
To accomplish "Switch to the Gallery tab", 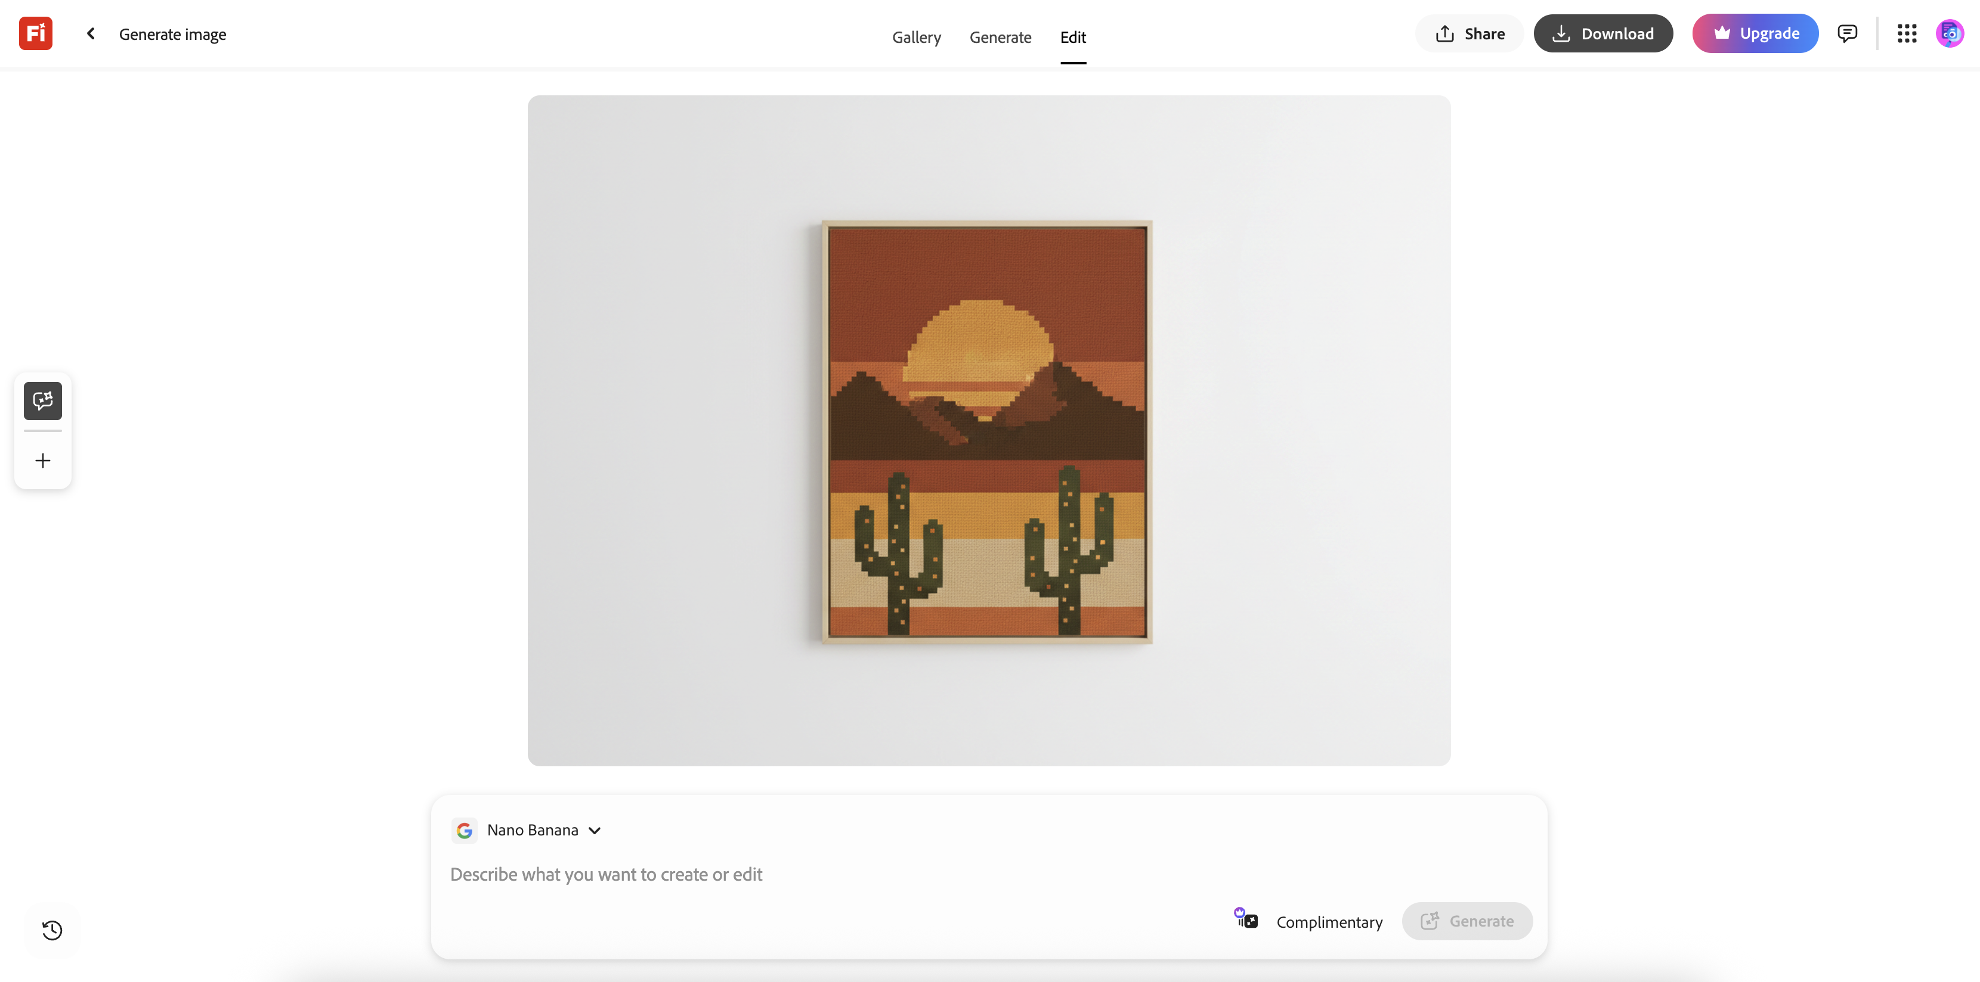I will tap(916, 38).
